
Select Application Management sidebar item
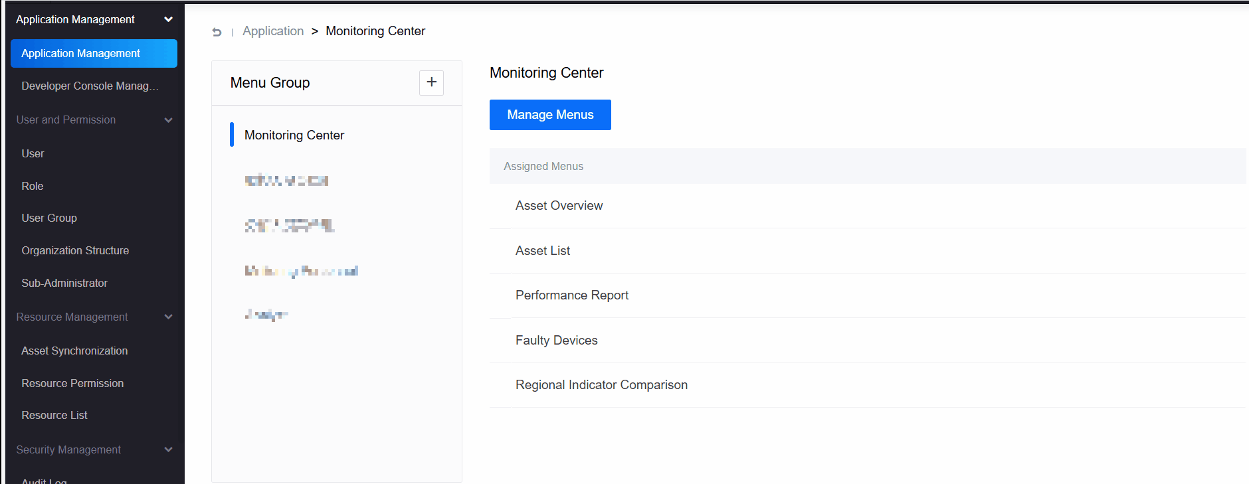tap(94, 53)
